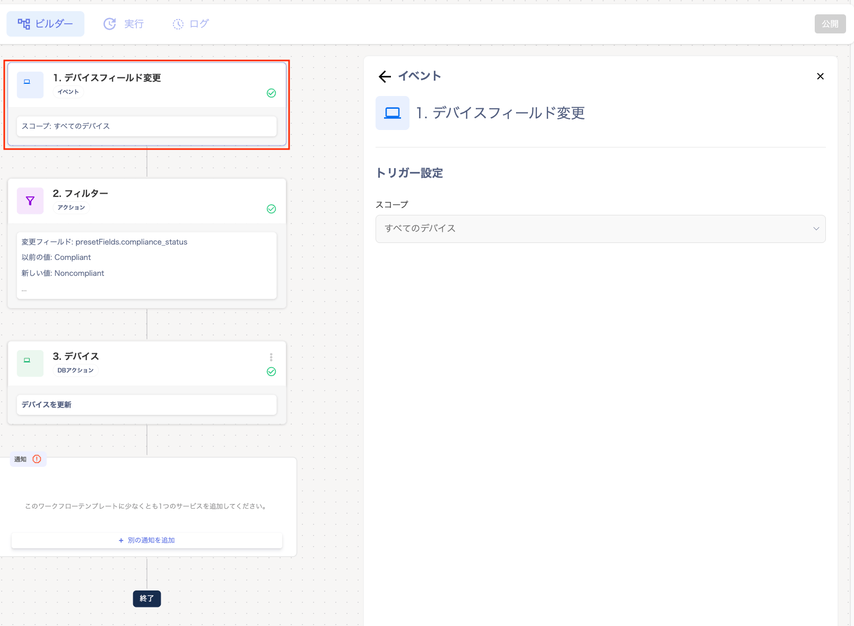
Task: Switch to the ビルダー tab
Action: (45, 24)
